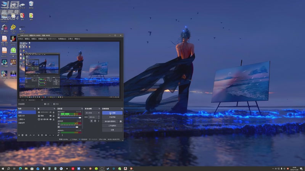This screenshot has width=305, height=171.
Task: Toggle the lock on the 视频采集设备 source
Action: coord(54,112)
